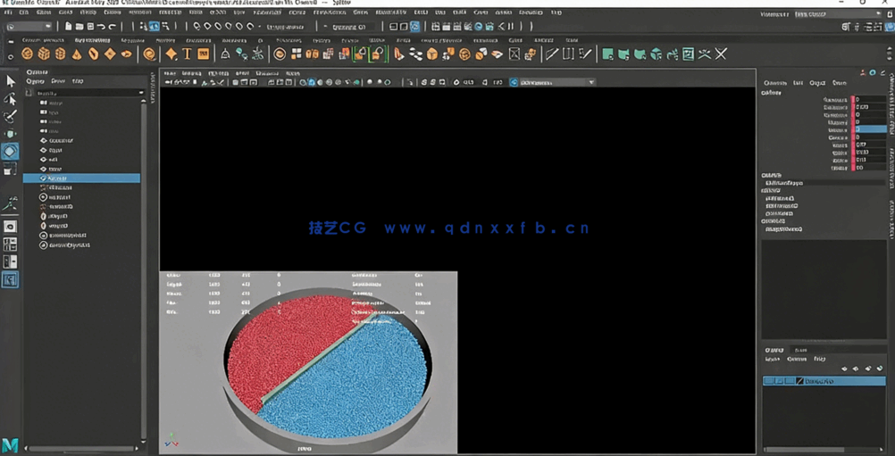This screenshot has width=895, height=456.
Task: Toggle the highlighted blue selection mode in status line
Action: pos(154,27)
